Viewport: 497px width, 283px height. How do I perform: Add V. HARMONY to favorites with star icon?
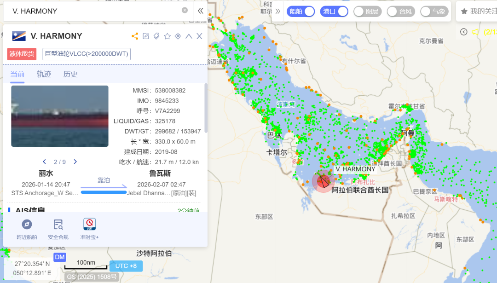[x=167, y=36]
